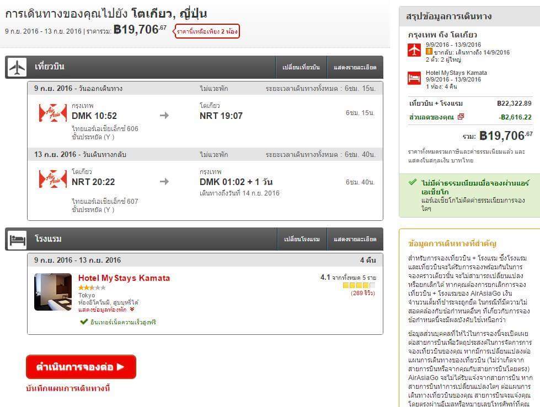Click ไทยแอร์เอเชียเอ็กซ์ 606 flight number
This screenshot has height=407, width=540.
105,128
